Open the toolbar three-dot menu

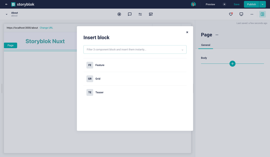252,14
